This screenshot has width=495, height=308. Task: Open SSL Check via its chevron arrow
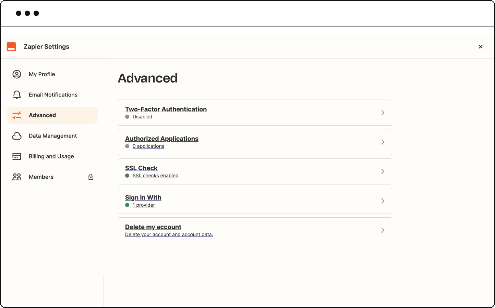(x=383, y=171)
